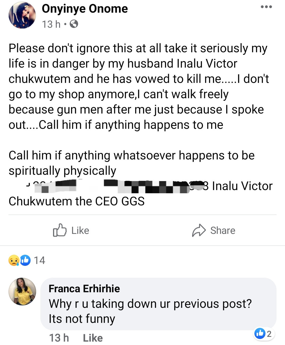Tap the public globe privacy icon

click(74, 24)
